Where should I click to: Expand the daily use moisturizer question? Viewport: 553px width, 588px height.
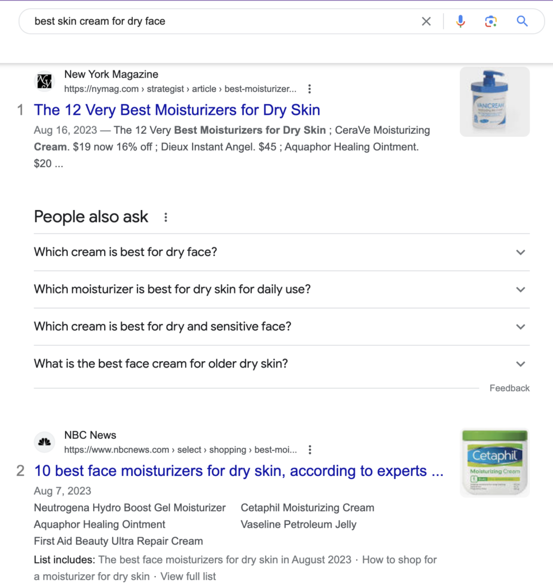520,289
